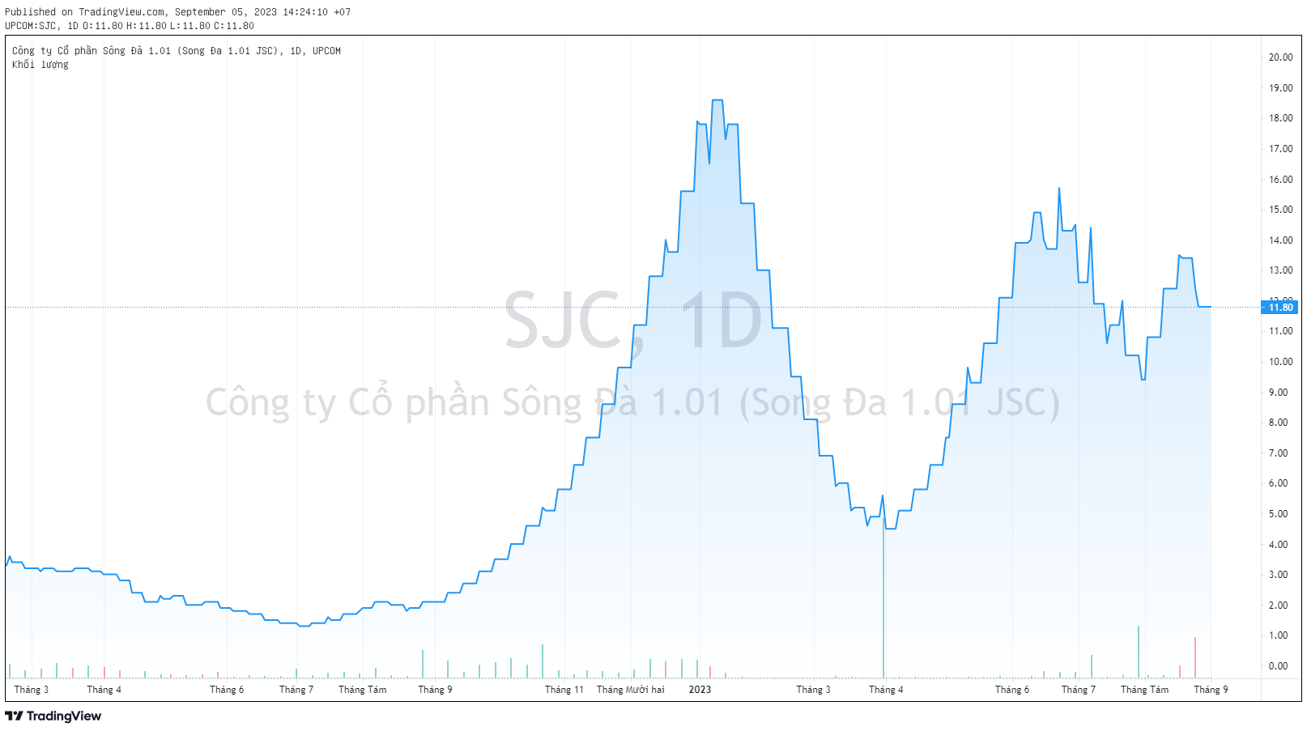
Task: Click the 11.00 price axis label
Action: point(1280,331)
